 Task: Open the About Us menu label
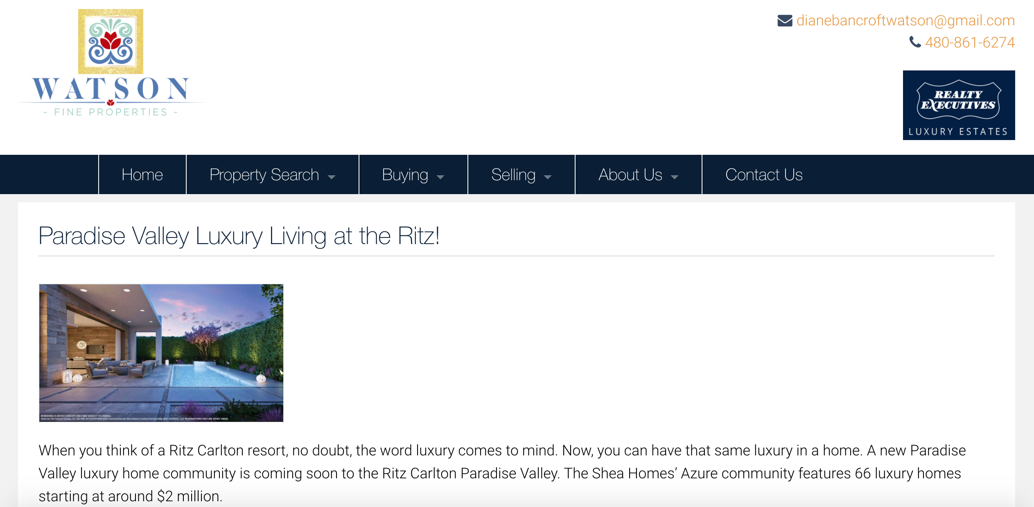tap(630, 175)
